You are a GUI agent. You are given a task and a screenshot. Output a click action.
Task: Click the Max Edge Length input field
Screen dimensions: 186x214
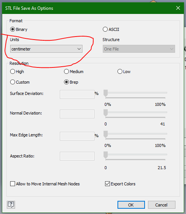point(77,136)
